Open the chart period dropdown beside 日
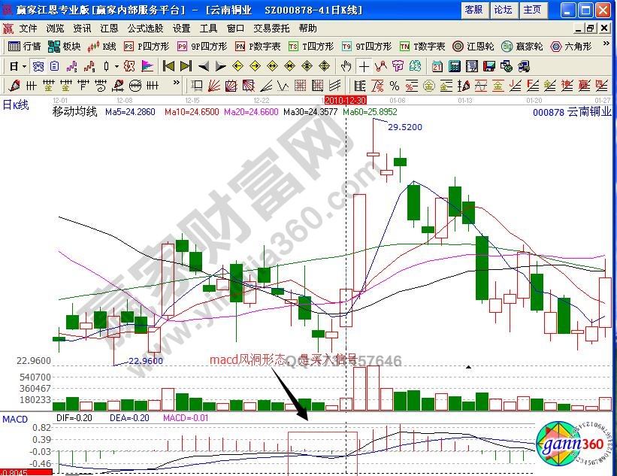 (23, 66)
